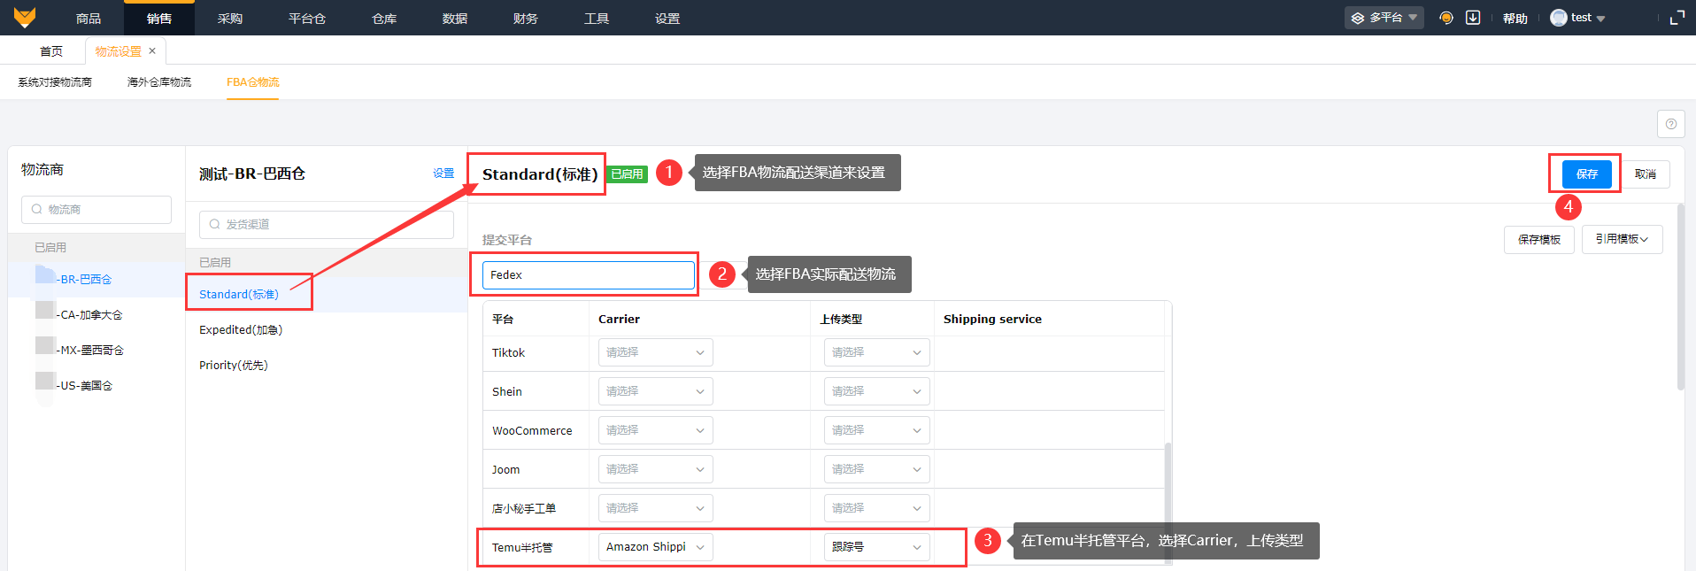Open 店小秘手工单 上传类型 dropdown
Image resolution: width=1696 pixels, height=571 pixels.
click(x=877, y=508)
